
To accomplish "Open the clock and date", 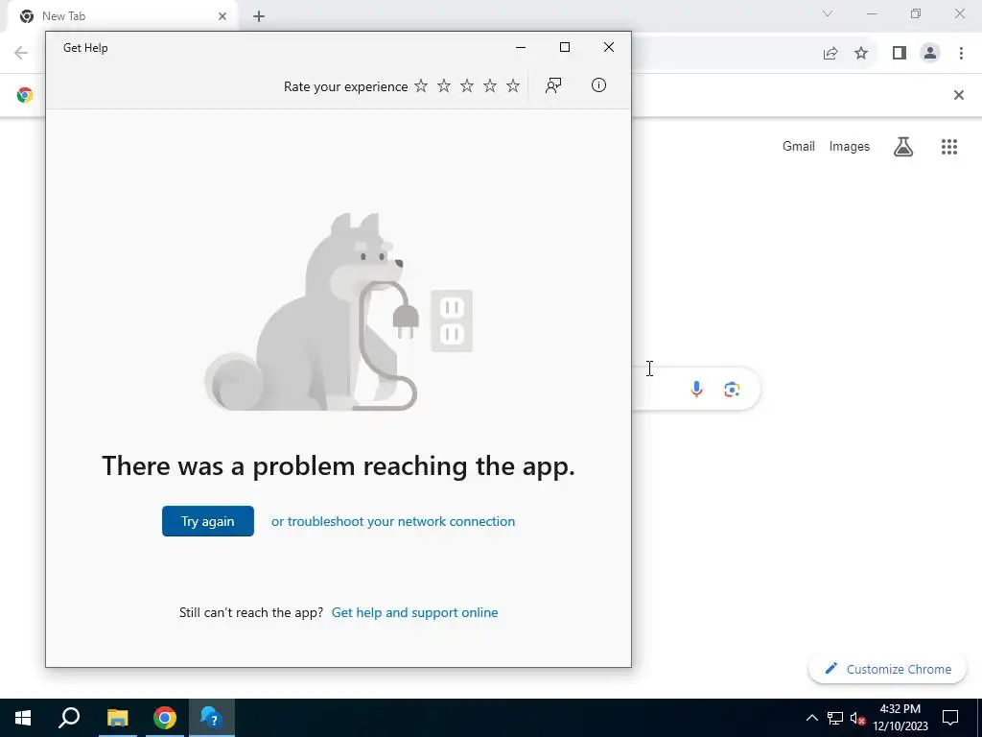I will click(900, 718).
